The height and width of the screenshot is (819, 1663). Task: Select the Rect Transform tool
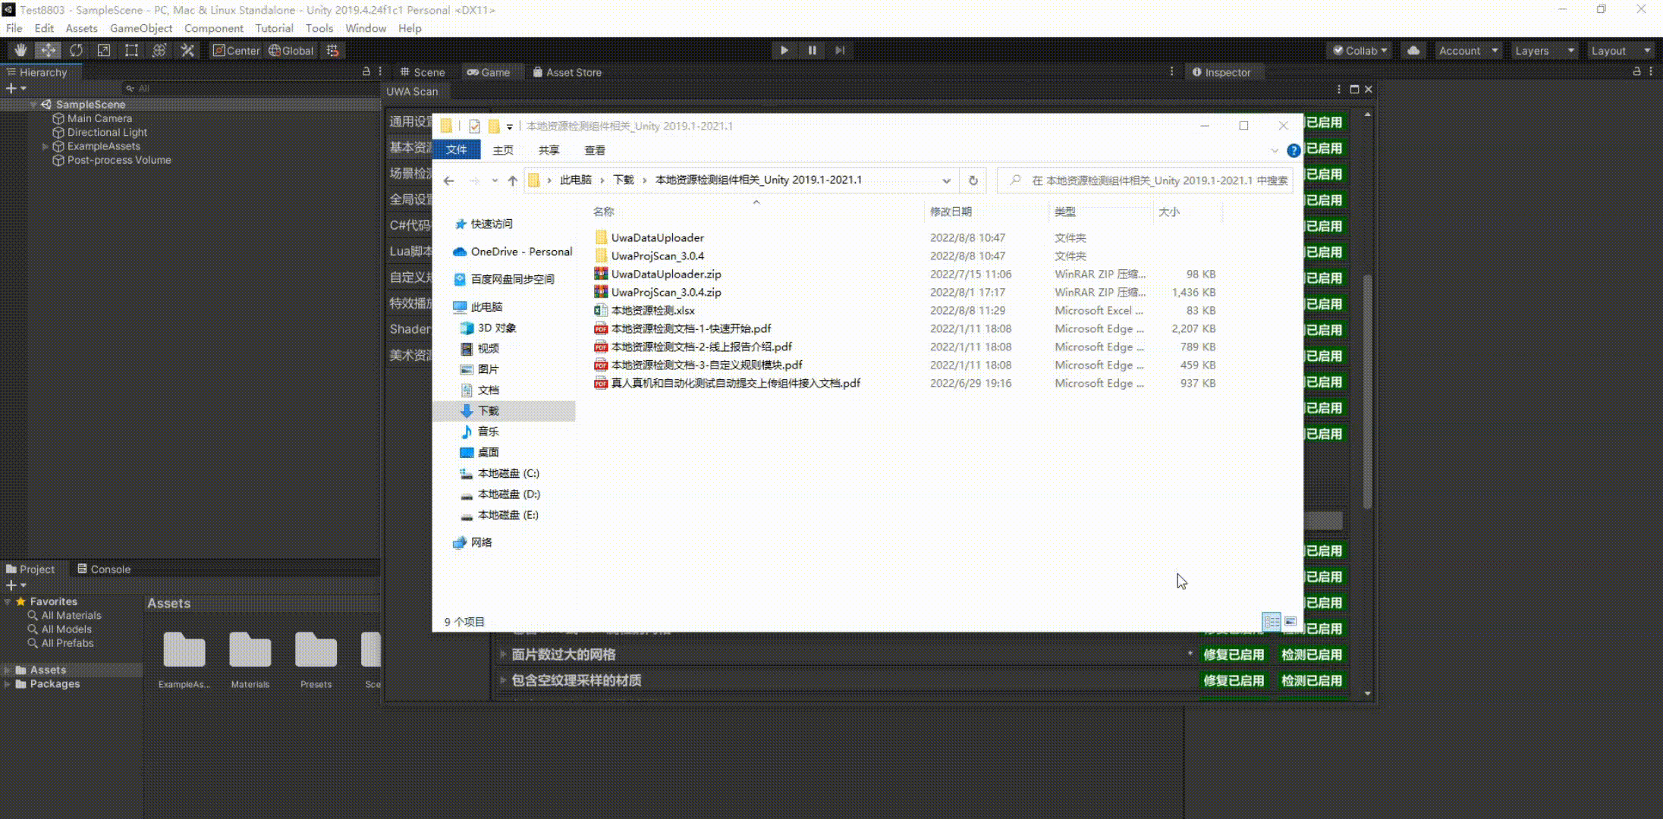pos(131,50)
